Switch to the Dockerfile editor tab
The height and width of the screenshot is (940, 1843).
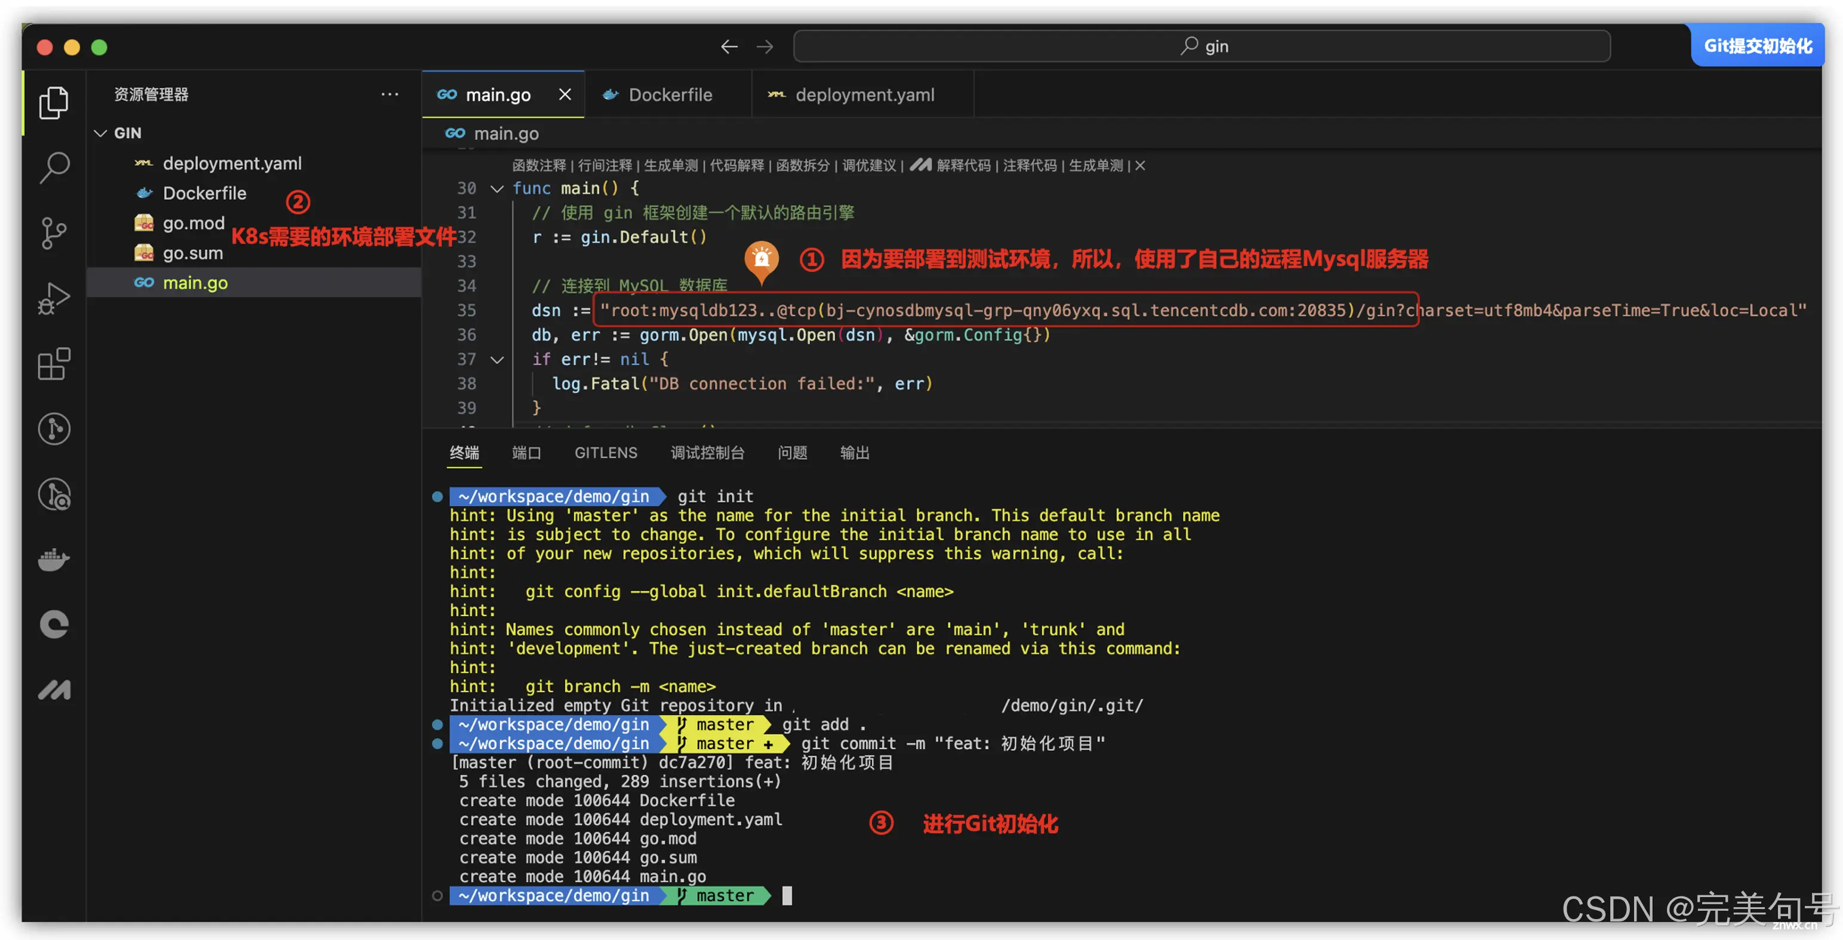point(668,94)
